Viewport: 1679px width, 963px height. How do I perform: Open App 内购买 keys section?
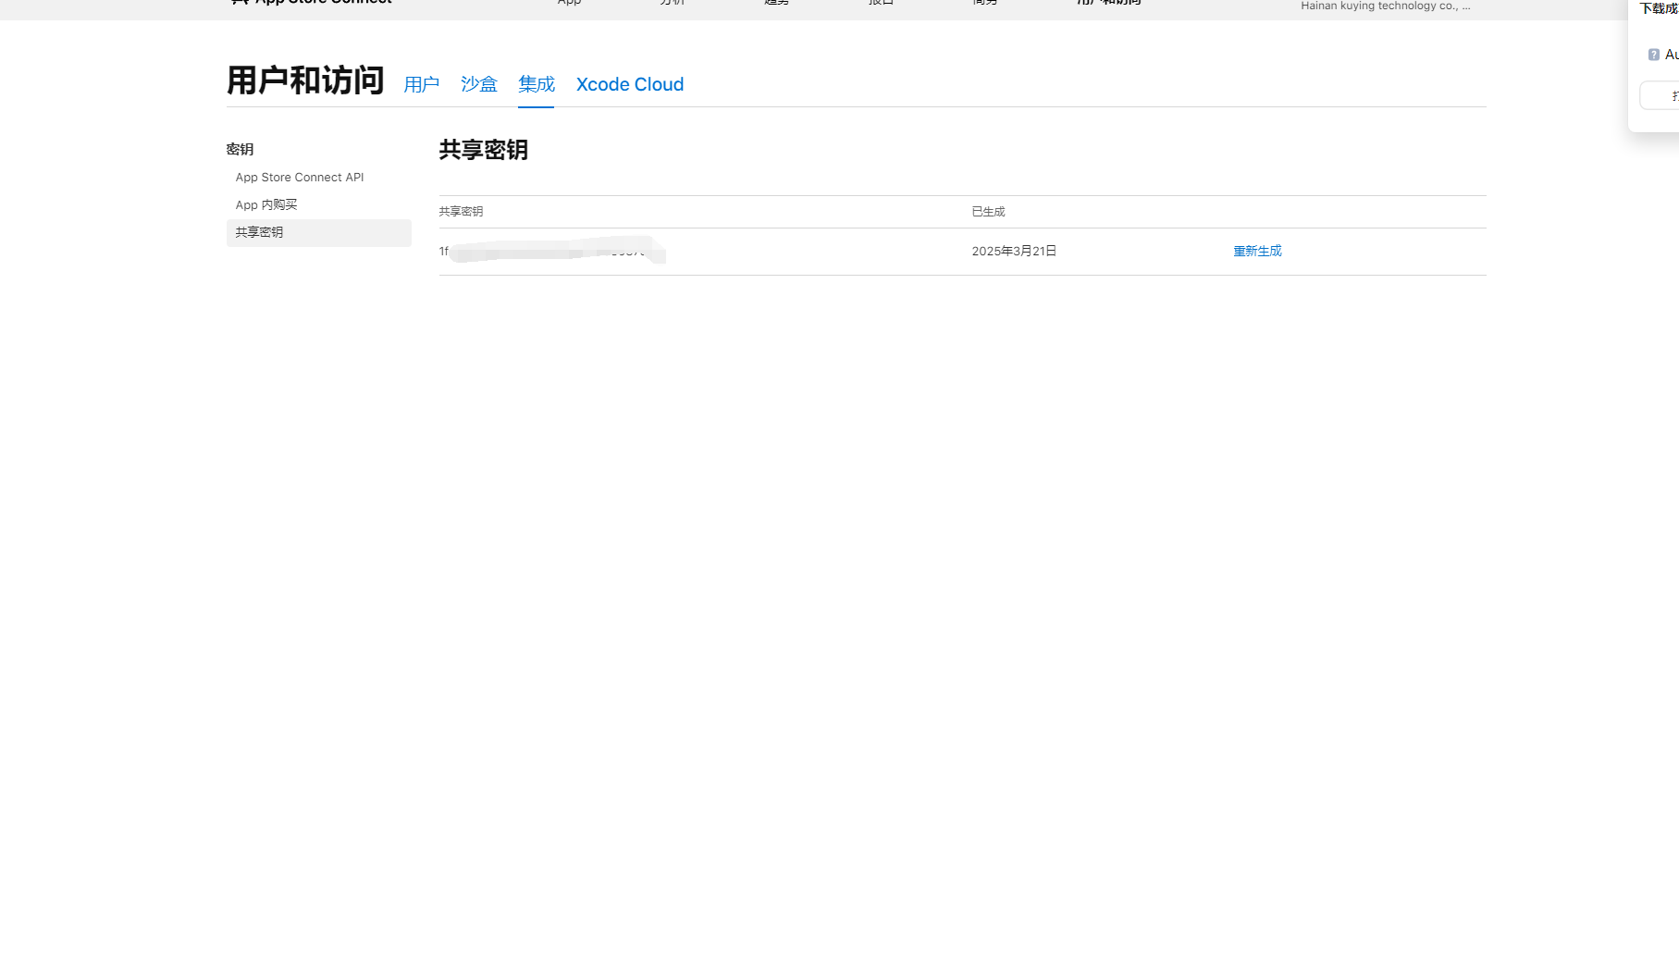coord(266,204)
